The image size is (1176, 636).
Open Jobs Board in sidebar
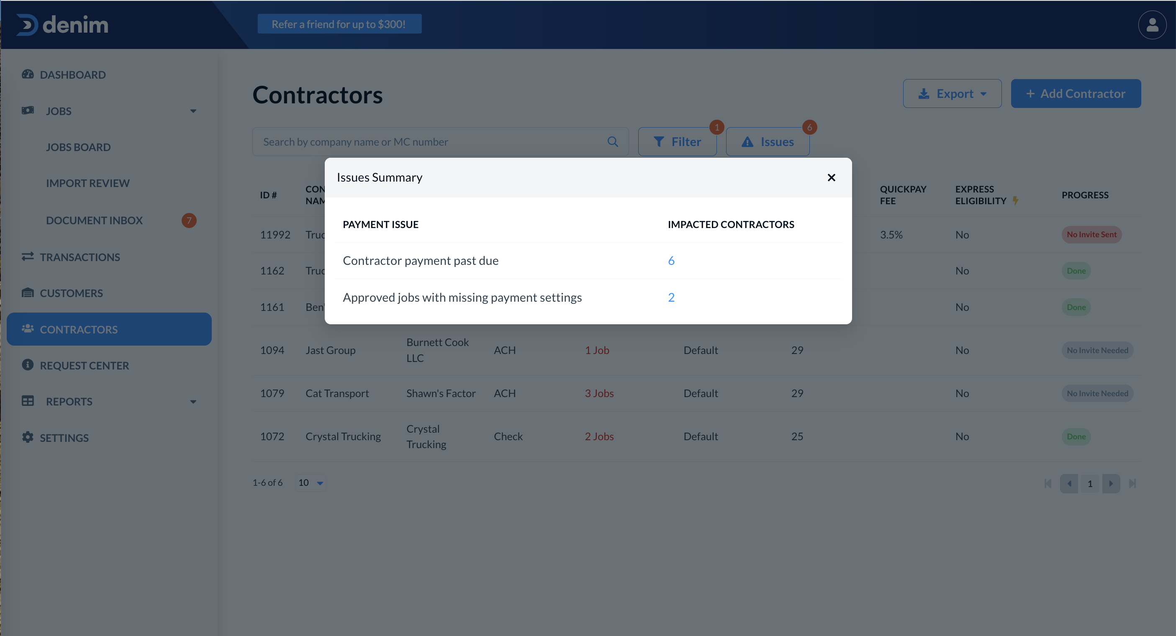78,147
